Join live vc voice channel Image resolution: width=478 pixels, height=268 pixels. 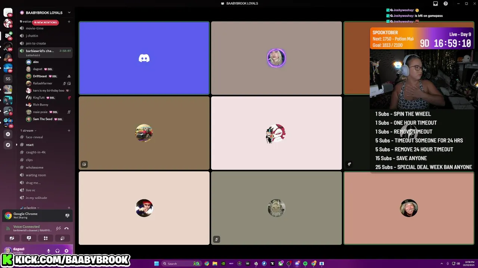click(45, 190)
